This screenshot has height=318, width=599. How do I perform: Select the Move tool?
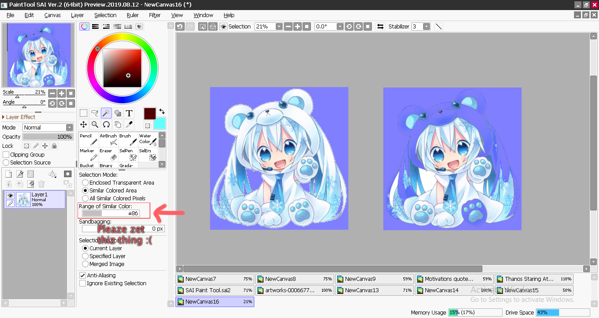click(x=83, y=125)
